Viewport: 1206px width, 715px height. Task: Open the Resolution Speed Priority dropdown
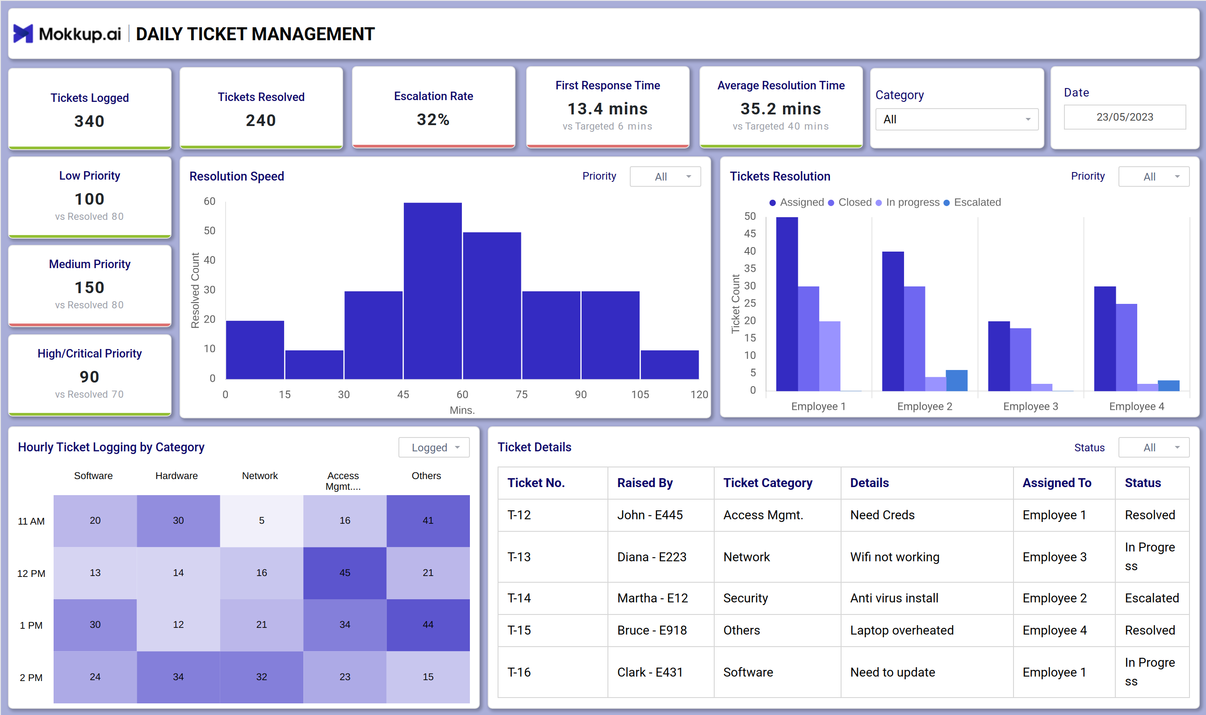click(x=665, y=177)
